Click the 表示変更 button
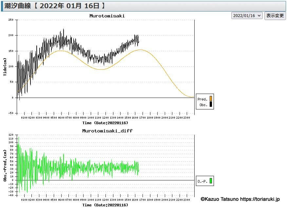The width and height of the screenshot is (287, 208). coord(275,16)
